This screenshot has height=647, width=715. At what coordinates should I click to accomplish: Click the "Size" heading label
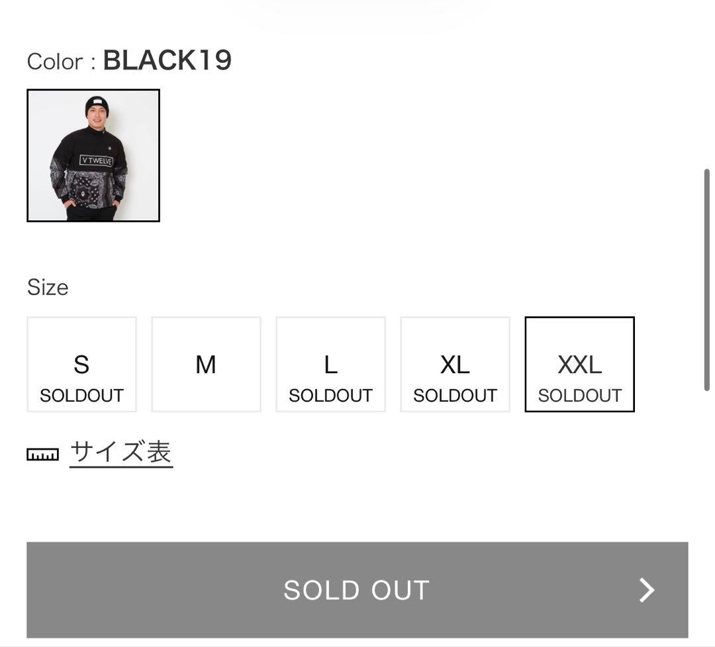coord(48,287)
